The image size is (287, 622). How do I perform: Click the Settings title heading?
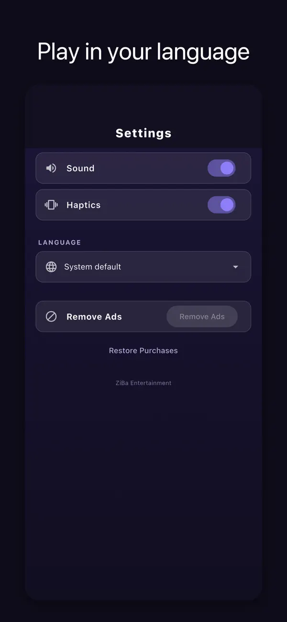[143, 133]
